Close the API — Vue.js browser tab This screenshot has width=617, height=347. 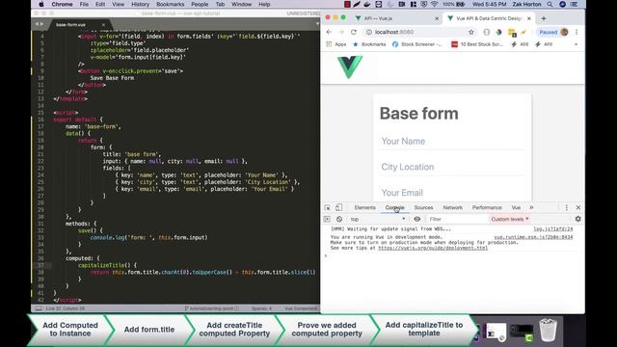(x=437, y=18)
